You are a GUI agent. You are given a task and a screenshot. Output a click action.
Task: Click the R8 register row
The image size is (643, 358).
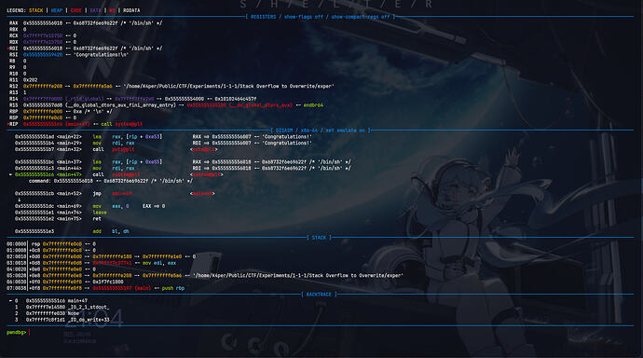coord(18,61)
